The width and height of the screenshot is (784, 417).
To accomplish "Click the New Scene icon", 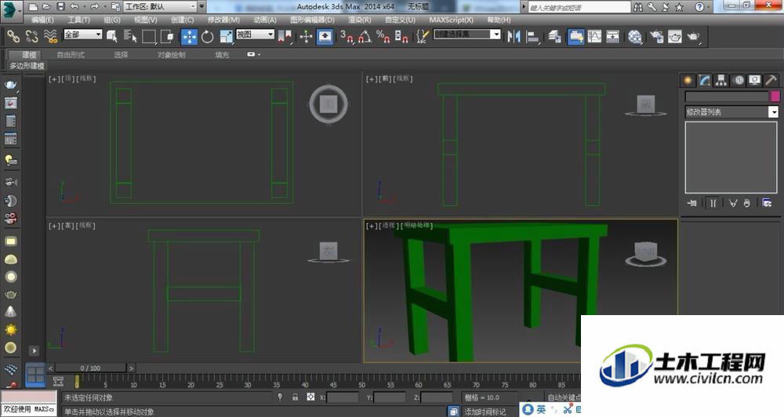I will 34,6.
